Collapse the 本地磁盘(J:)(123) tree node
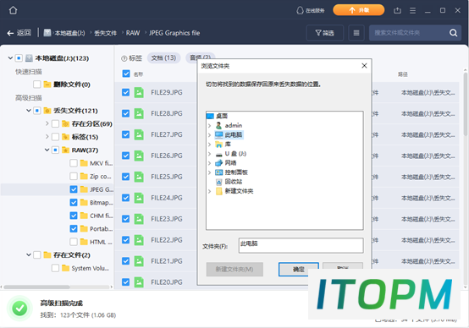This screenshot has height=328, width=469. tap(10, 58)
